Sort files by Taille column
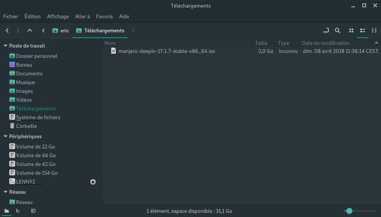This screenshot has height=217, width=381. (x=261, y=43)
